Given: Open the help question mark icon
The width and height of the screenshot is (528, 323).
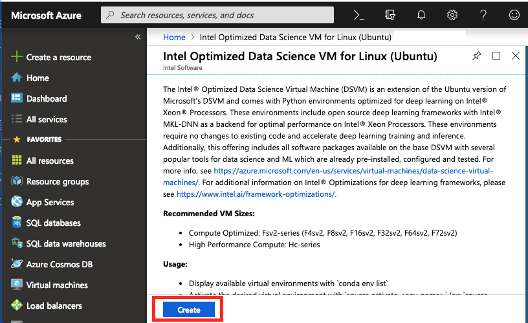Looking at the screenshot, I should pos(483,15).
